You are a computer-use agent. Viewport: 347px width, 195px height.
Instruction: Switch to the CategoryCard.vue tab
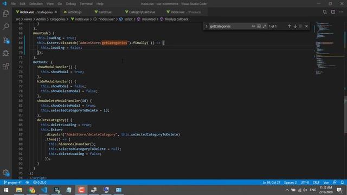[x=142, y=12]
